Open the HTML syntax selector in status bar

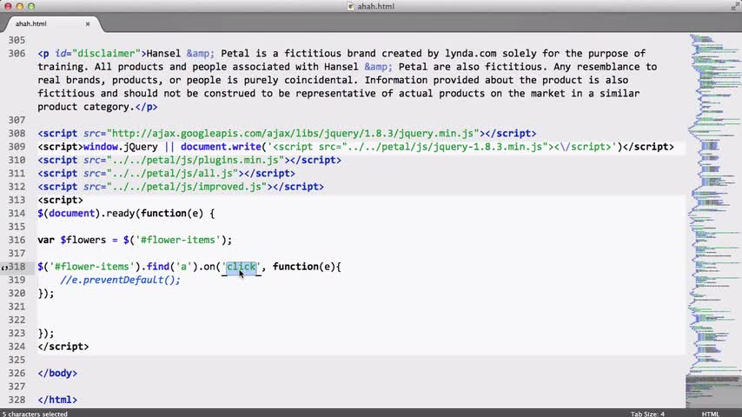(x=711, y=414)
